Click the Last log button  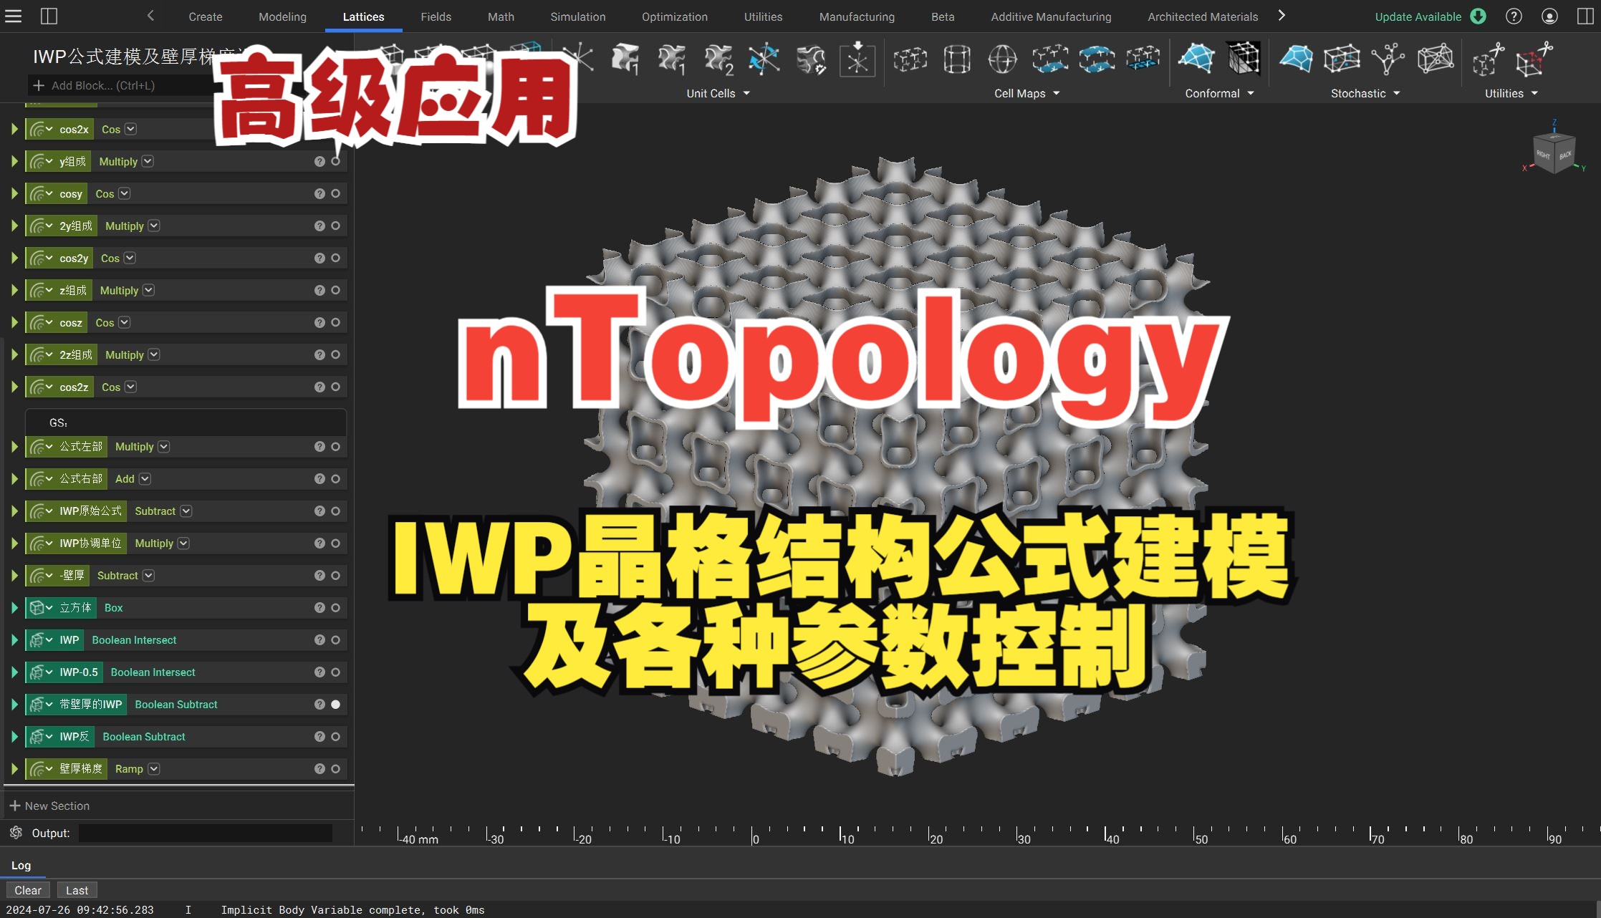click(77, 890)
